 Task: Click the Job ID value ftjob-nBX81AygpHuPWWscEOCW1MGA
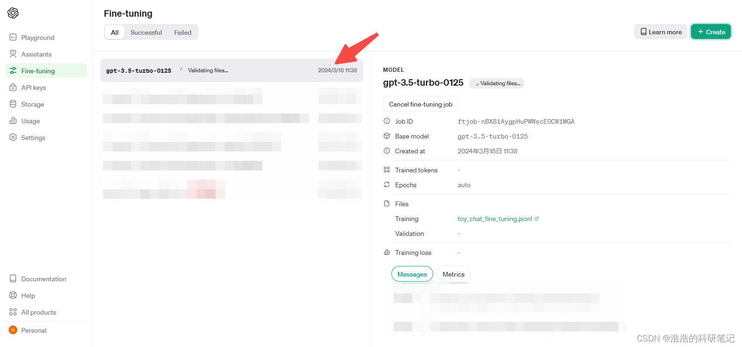pyautogui.click(x=516, y=121)
